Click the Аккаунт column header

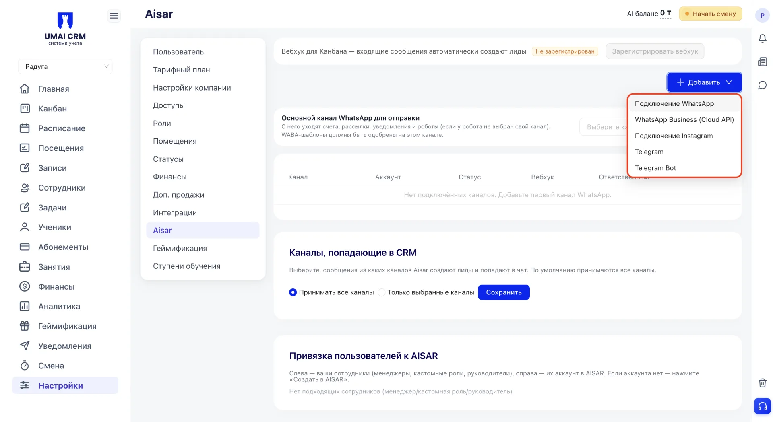pos(388,177)
